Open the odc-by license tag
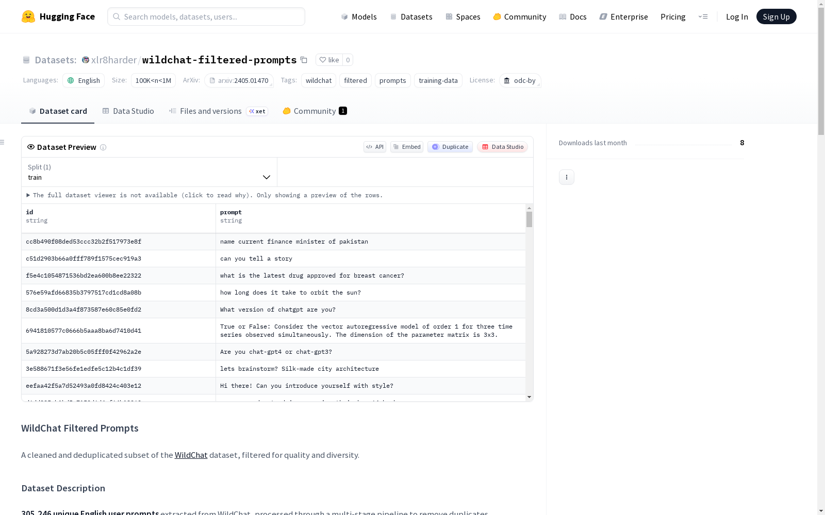The width and height of the screenshot is (825, 515). point(520,80)
